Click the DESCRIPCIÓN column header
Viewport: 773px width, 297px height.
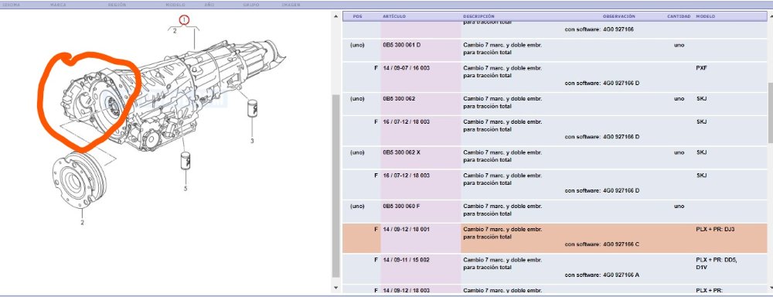point(478,16)
